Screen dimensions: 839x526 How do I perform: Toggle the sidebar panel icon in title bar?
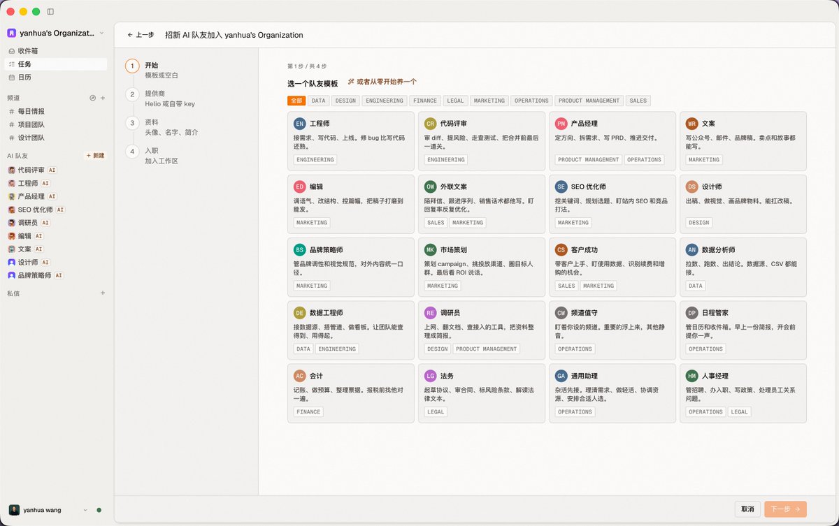pos(51,12)
